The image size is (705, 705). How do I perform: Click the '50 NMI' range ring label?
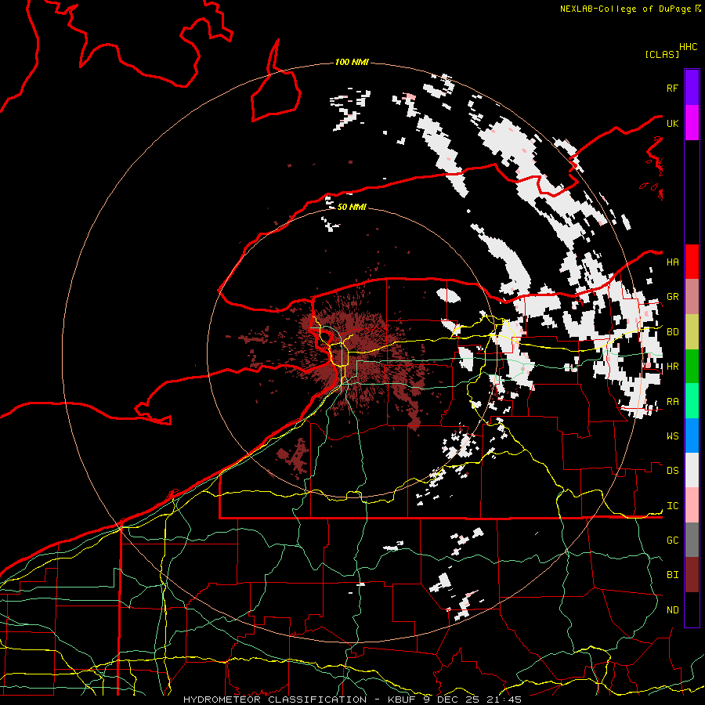pyautogui.click(x=352, y=207)
